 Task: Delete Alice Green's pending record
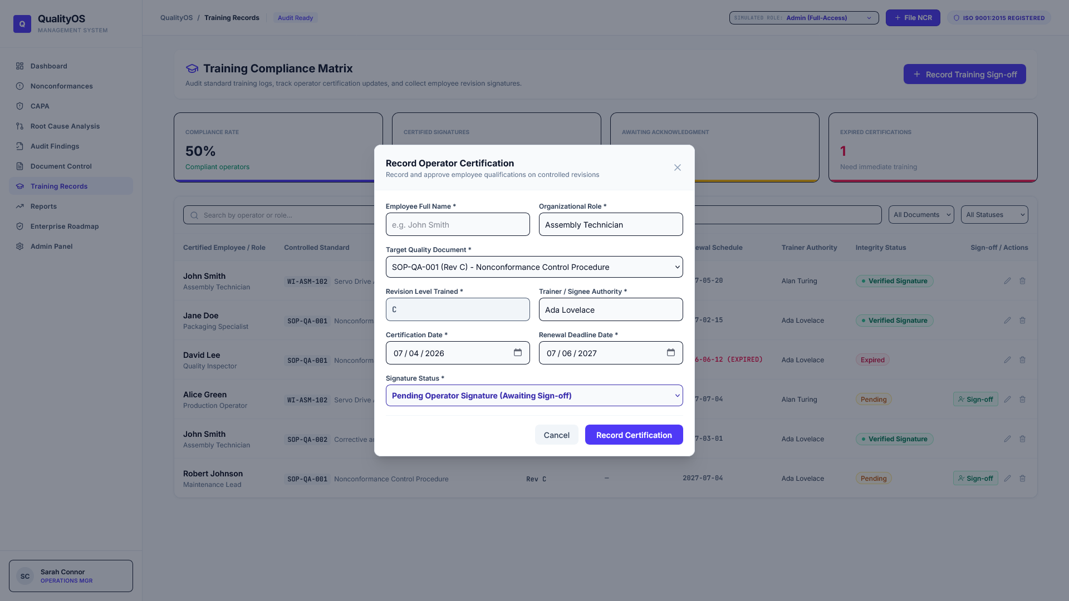(1022, 399)
